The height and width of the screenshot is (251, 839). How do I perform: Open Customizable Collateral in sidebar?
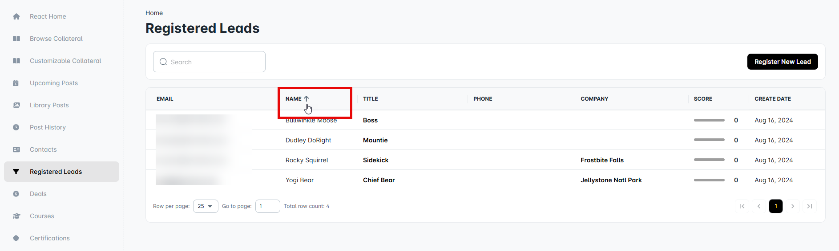coord(65,61)
